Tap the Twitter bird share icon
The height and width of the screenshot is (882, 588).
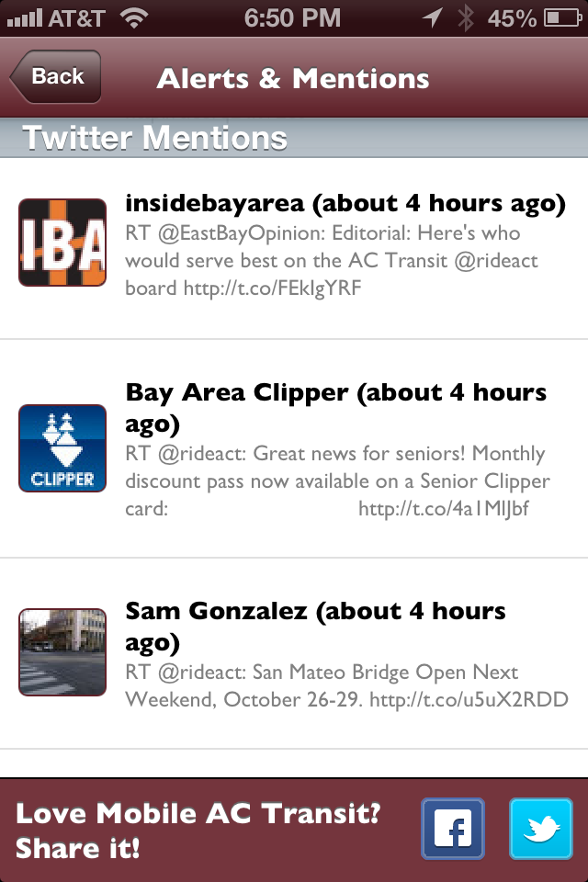point(541,829)
